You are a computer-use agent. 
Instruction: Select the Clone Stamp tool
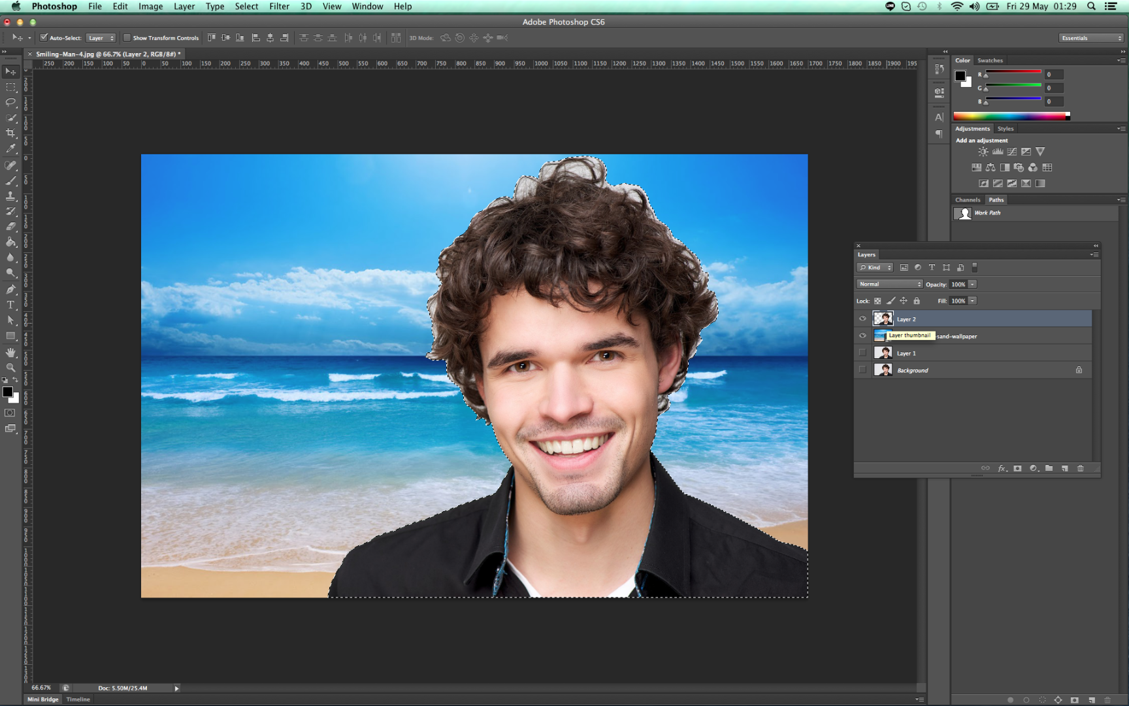[x=10, y=196]
